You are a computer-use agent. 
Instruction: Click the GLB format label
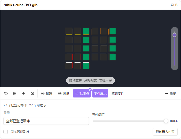pos(174,5)
